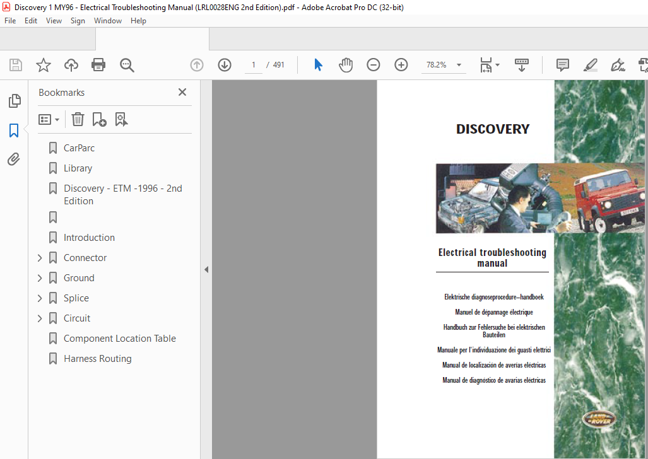Select the Connector bookmark label
Screen dimensions: 648x459
point(85,258)
